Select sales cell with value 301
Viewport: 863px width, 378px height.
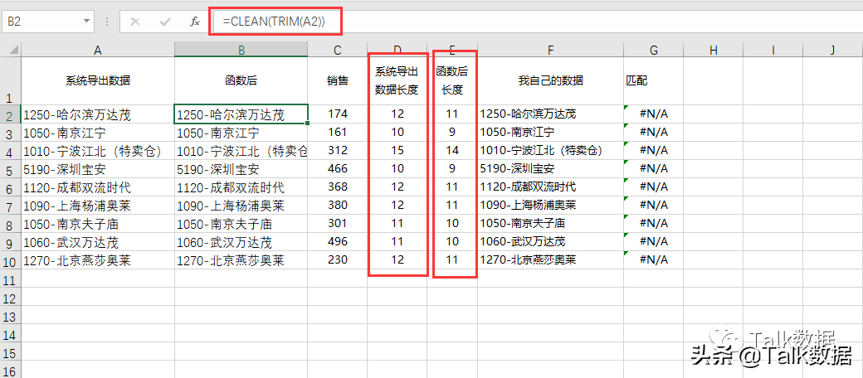click(338, 224)
